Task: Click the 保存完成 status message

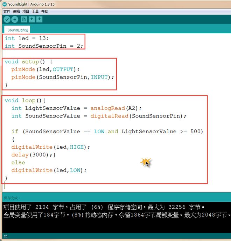Action: pos(11,198)
